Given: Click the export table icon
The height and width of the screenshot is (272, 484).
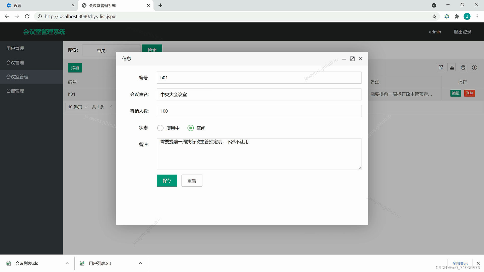Looking at the screenshot, I should (452, 67).
